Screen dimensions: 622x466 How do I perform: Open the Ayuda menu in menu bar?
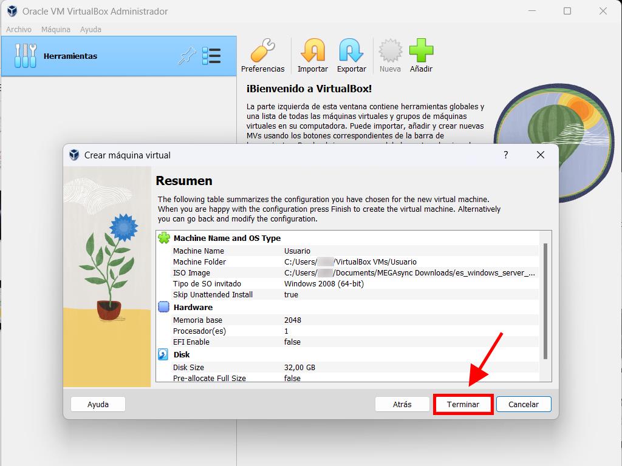pos(91,29)
